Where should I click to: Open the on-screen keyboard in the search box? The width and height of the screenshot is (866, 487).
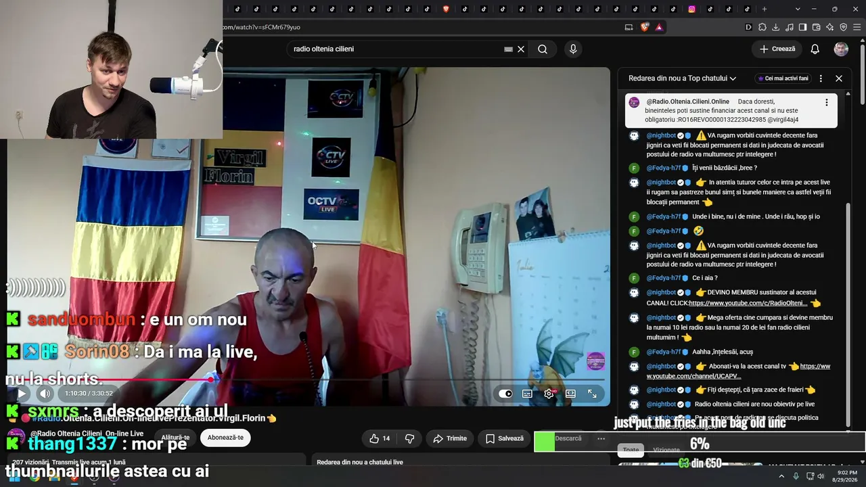coord(508,49)
